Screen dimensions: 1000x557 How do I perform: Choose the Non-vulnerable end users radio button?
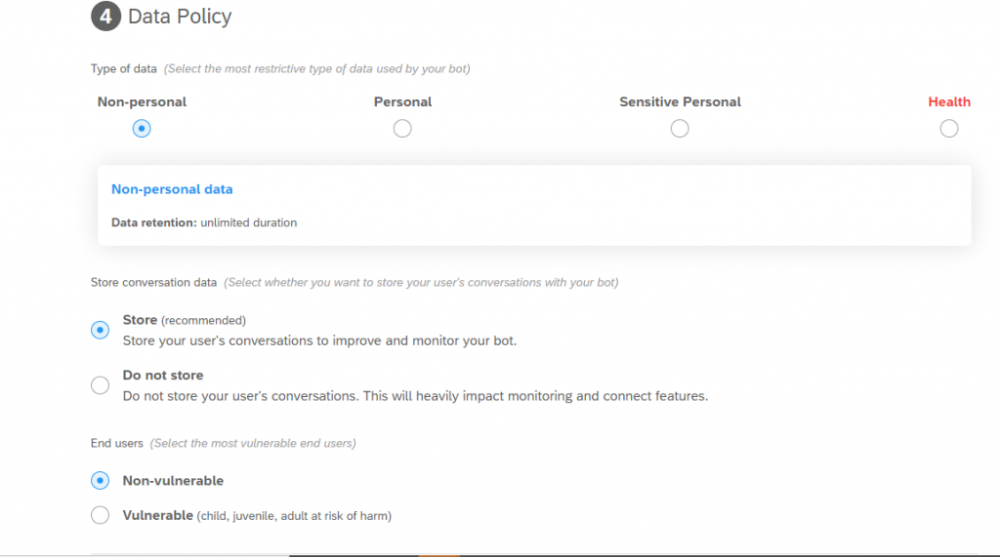[101, 481]
